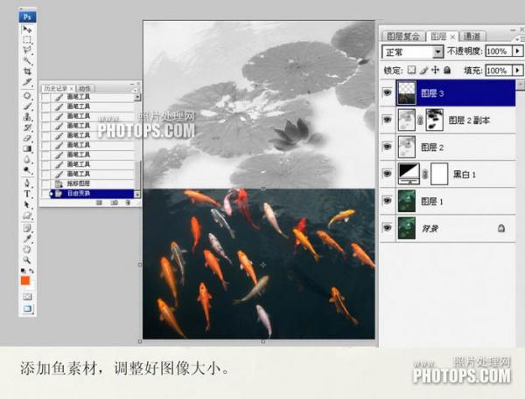Screen dimensions: 525x399
Task: Hide 图层 2 副本 layer visibility
Action: (388, 120)
